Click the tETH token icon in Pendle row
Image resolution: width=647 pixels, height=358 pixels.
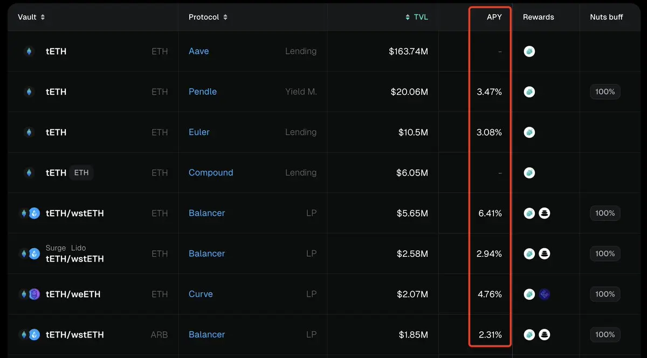pos(29,92)
